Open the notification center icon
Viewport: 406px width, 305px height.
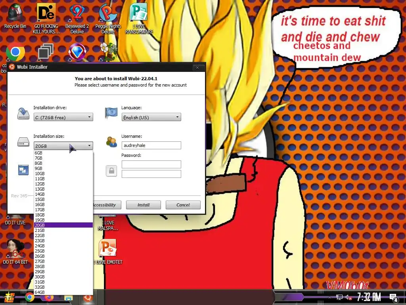[x=394, y=297]
